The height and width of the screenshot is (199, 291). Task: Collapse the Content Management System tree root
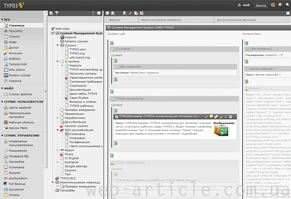pyautogui.click(x=53, y=33)
